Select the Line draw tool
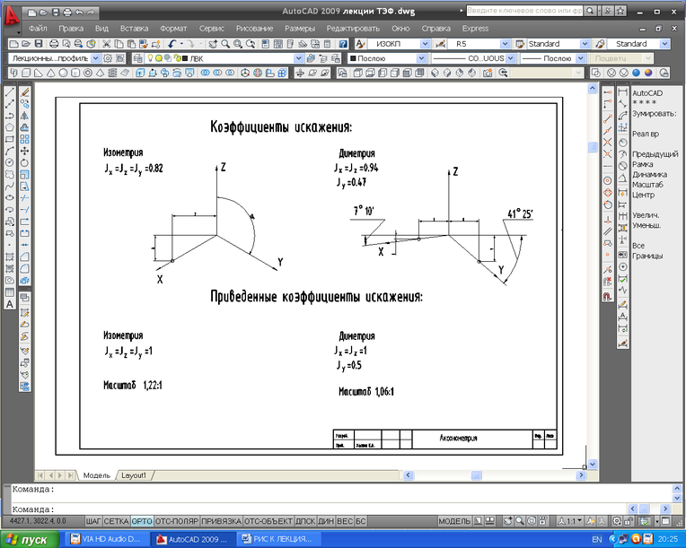Image resolution: width=686 pixels, height=548 pixels. point(10,91)
